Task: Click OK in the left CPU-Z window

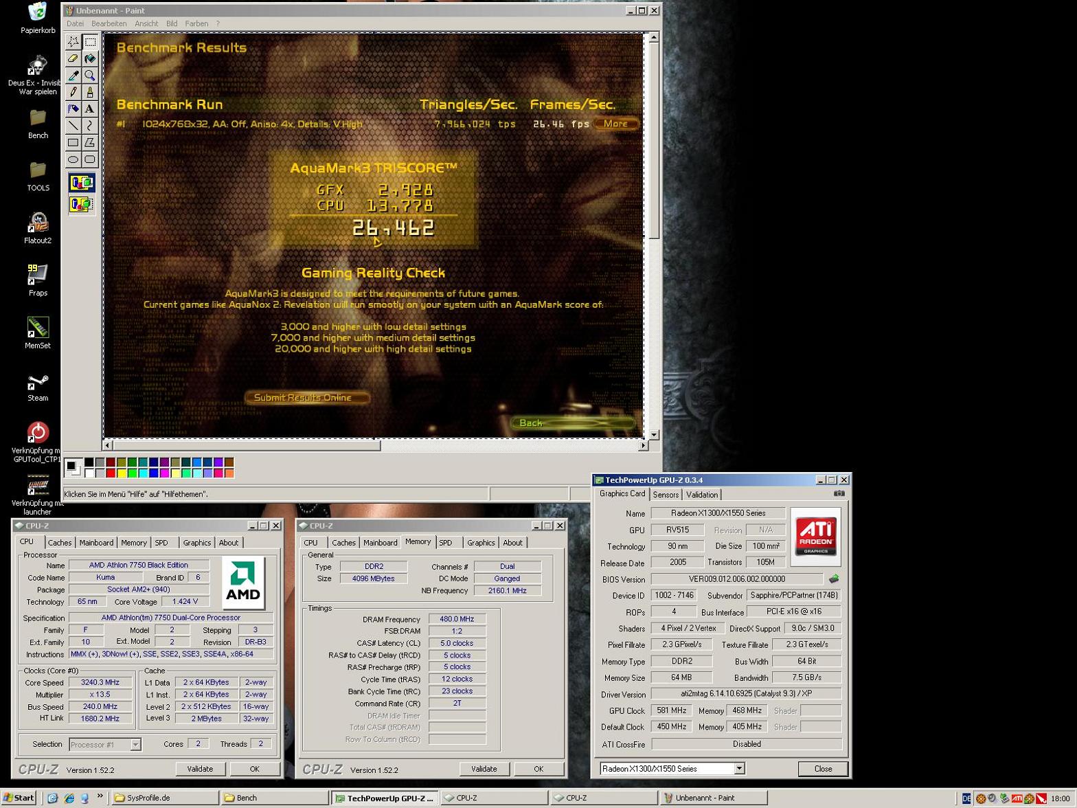Action: (254, 769)
